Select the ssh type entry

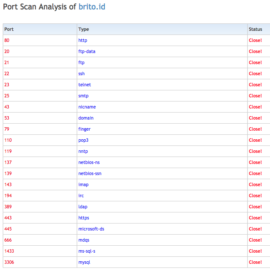(x=81, y=74)
